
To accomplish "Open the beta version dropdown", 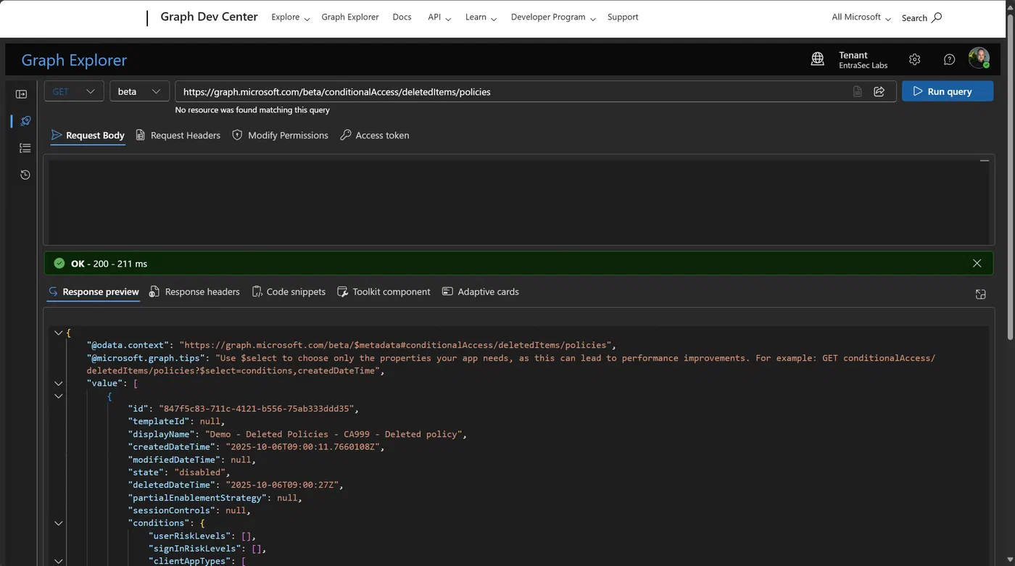I will [139, 91].
